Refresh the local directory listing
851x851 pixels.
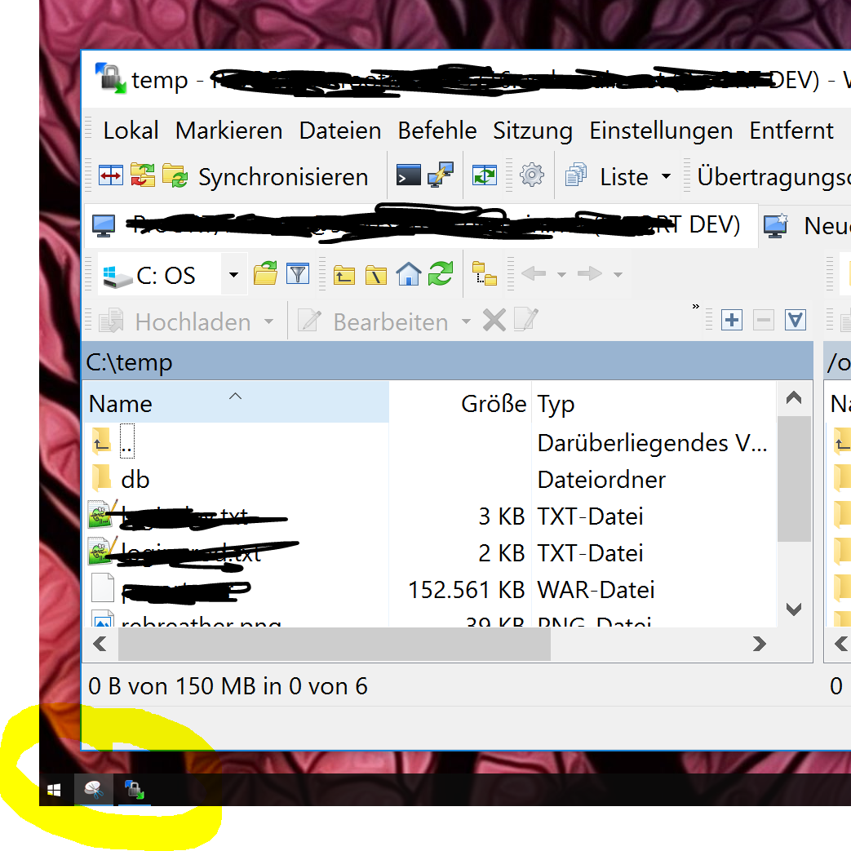440,274
